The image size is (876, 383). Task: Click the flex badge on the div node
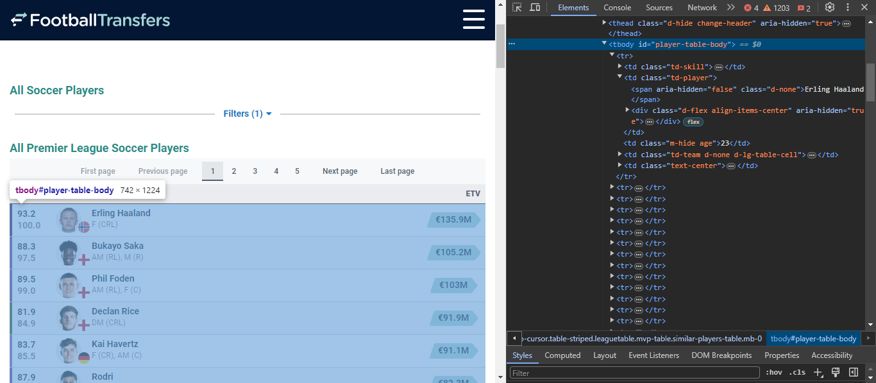[x=693, y=122]
